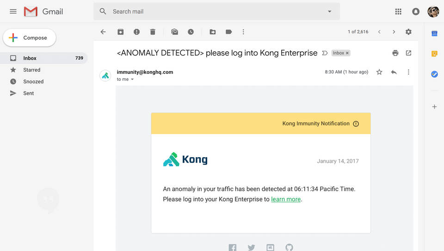The image size is (444, 251).
Task: Open the Labels tag icon
Action: (228, 32)
